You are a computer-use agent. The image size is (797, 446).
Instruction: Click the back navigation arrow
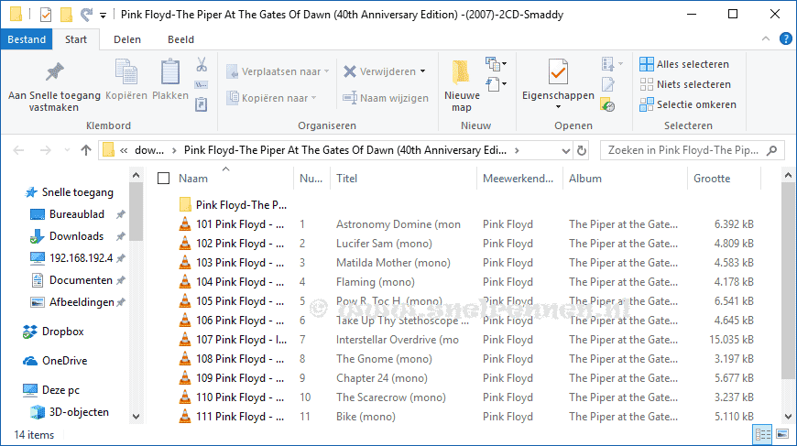coord(19,150)
